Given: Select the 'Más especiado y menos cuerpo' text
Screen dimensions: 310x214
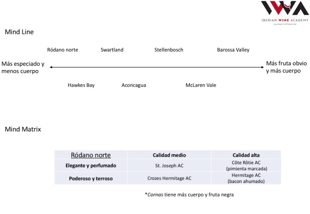Looking at the screenshot, I should pos(23,67).
